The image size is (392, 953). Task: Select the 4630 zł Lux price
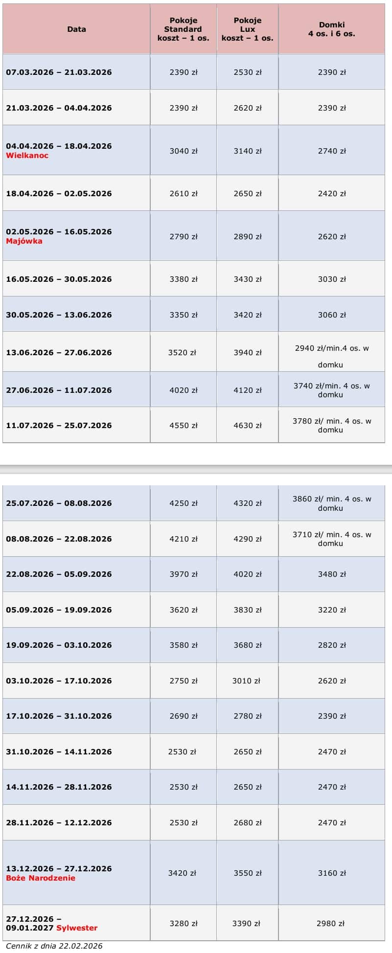tap(247, 426)
